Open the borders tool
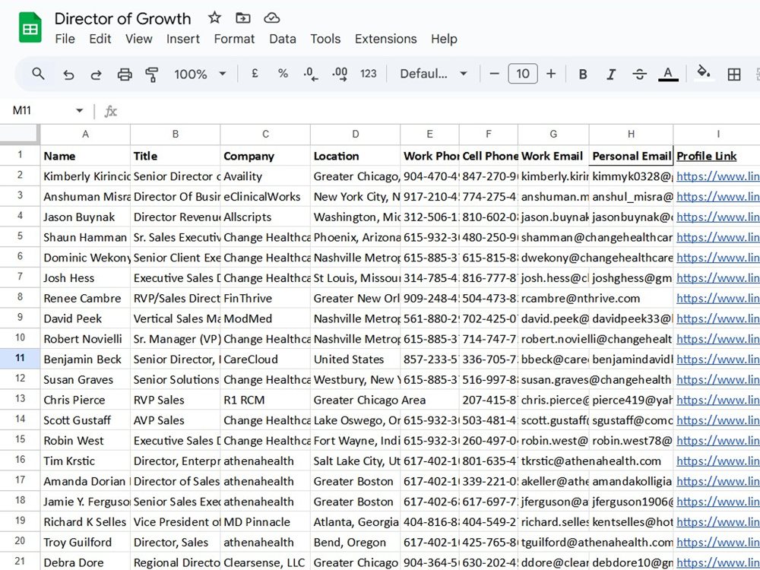This screenshot has width=760, height=570. pos(734,74)
